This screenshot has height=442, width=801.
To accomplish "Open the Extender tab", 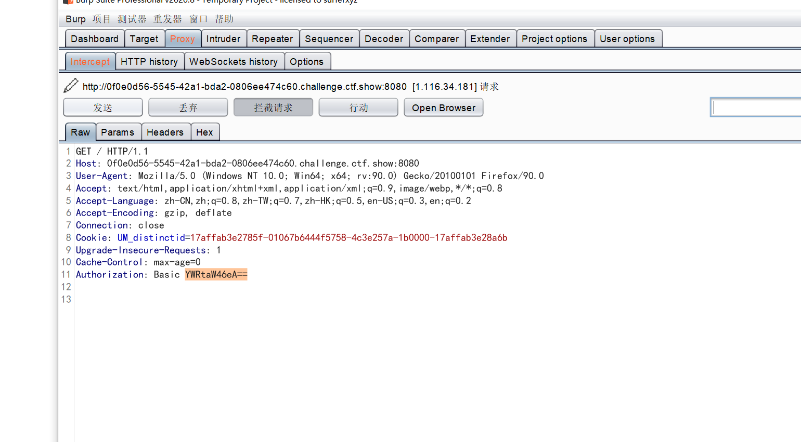I will [490, 38].
